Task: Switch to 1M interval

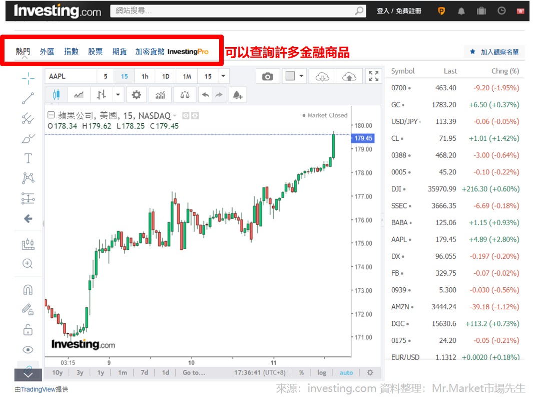Action: (187, 76)
